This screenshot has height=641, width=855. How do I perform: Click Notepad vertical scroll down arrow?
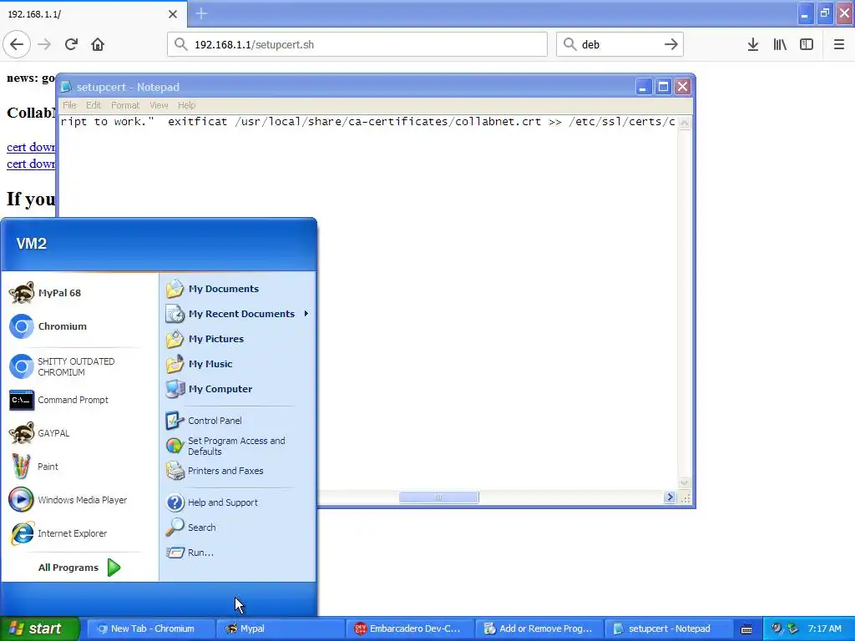[684, 483]
